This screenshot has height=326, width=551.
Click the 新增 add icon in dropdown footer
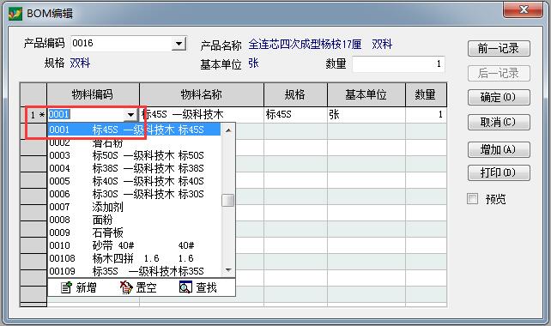tap(66, 287)
